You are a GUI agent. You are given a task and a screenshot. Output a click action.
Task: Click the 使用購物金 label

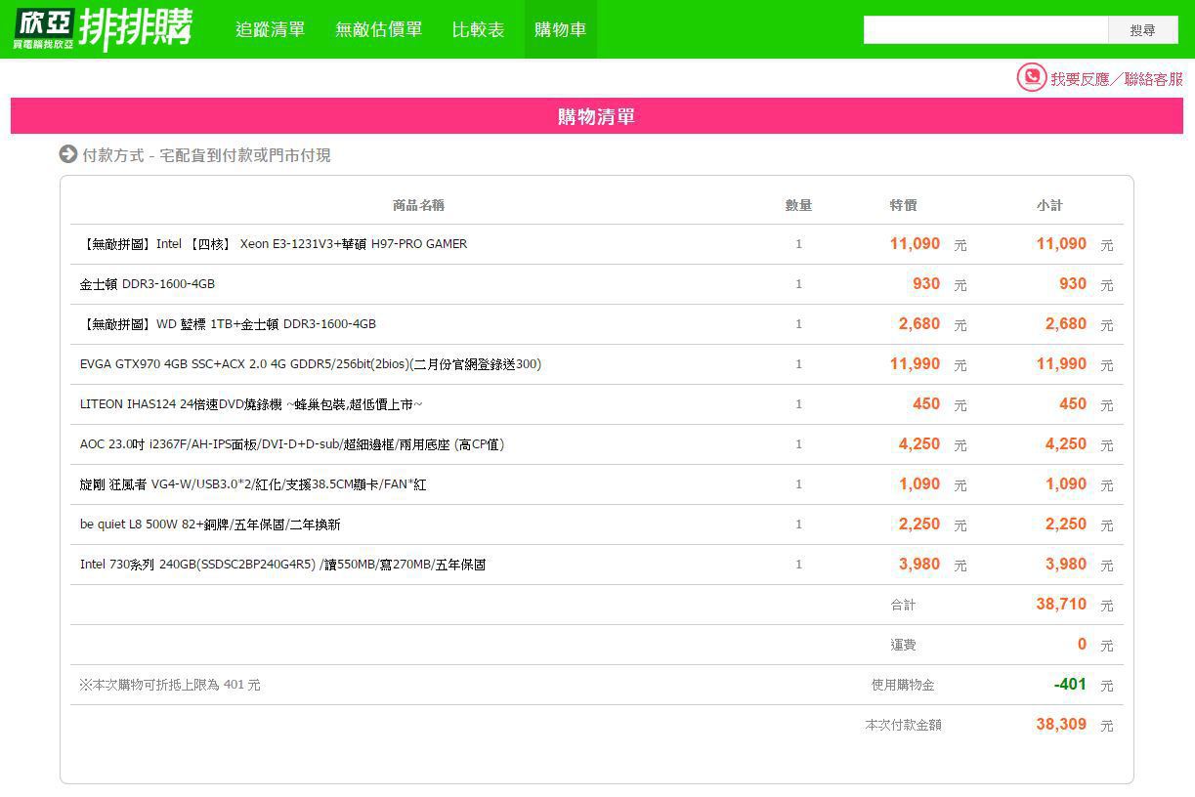[x=903, y=686]
